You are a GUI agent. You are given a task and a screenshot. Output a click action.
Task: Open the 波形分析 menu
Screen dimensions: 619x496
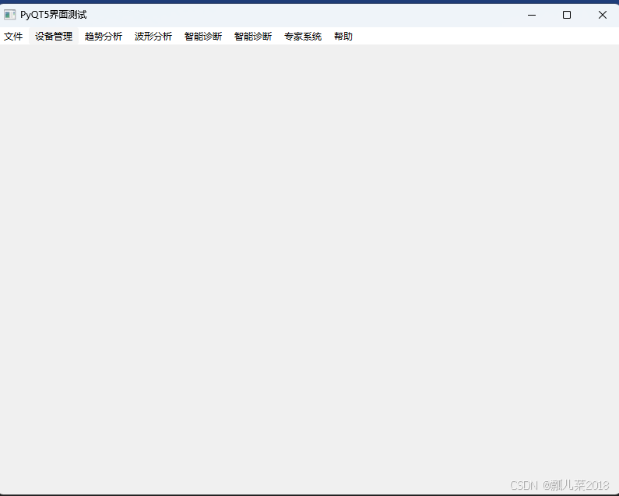click(x=153, y=37)
